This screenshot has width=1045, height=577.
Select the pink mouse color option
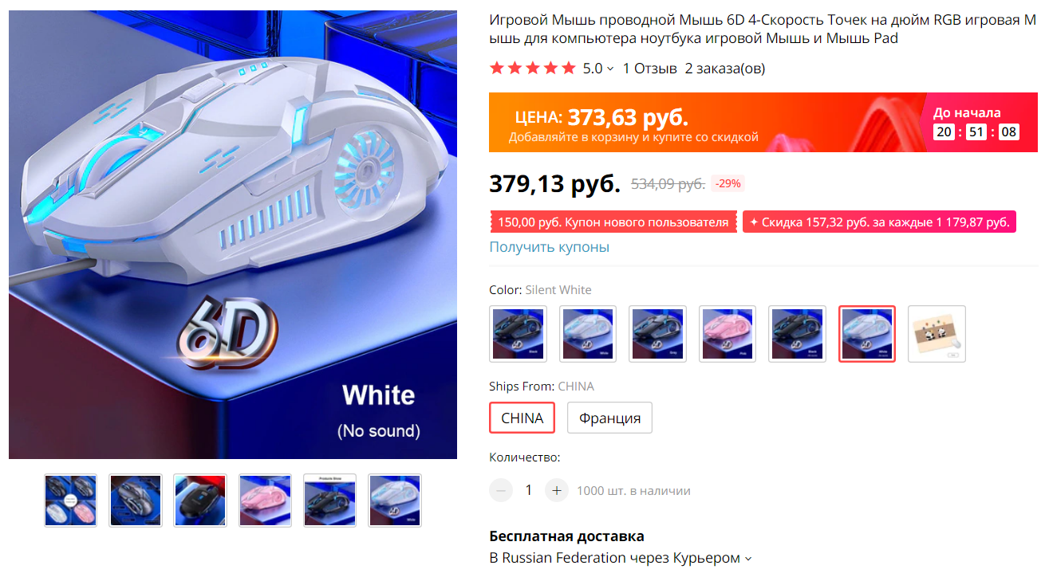pyautogui.click(x=728, y=334)
